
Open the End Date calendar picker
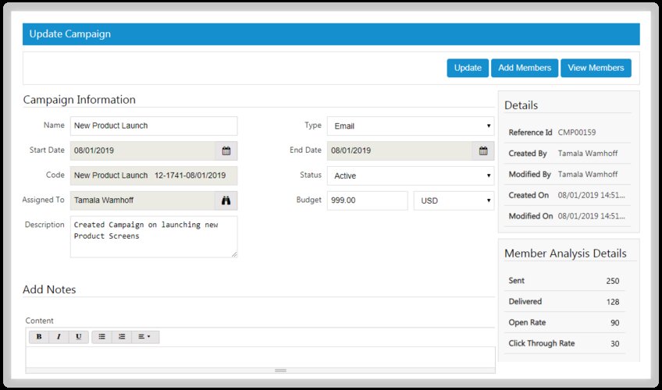click(x=482, y=151)
